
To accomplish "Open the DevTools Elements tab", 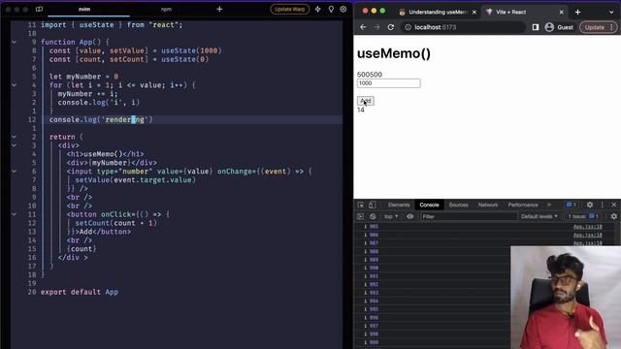I will (399, 205).
